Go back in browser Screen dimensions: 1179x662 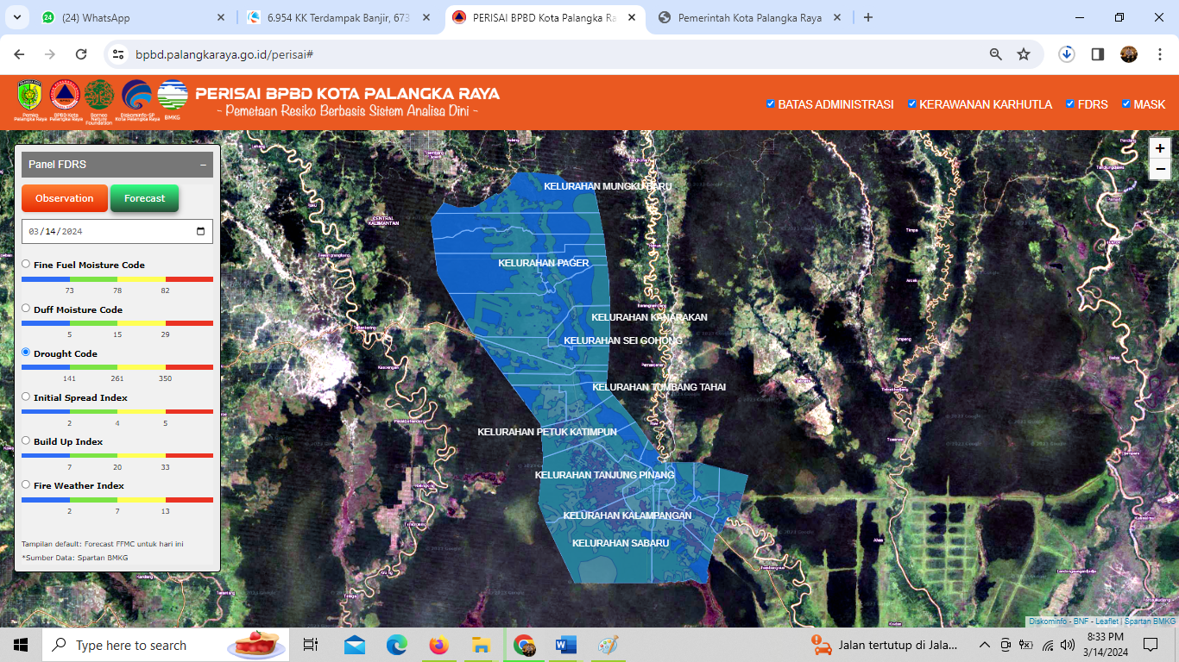tap(19, 54)
